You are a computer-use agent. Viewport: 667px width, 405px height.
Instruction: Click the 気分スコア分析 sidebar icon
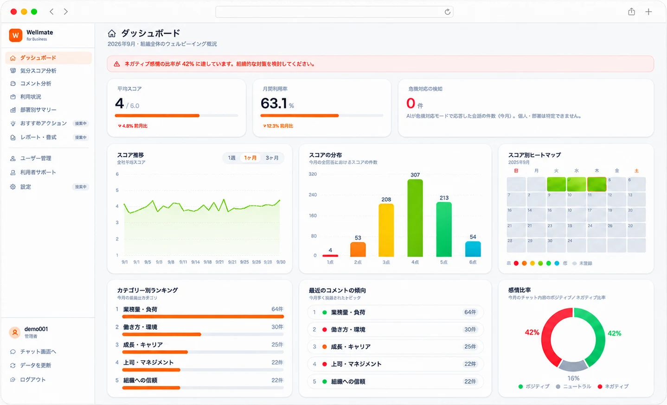pyautogui.click(x=13, y=71)
